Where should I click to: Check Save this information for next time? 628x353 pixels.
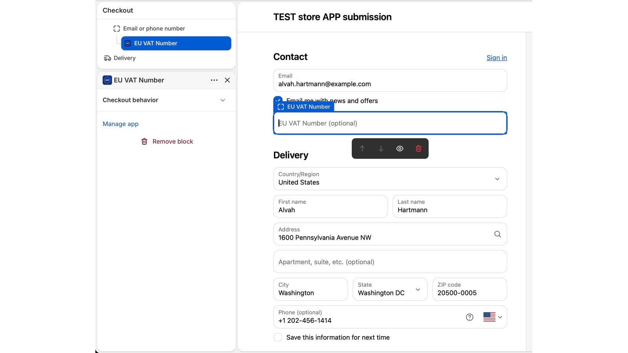pos(278,337)
